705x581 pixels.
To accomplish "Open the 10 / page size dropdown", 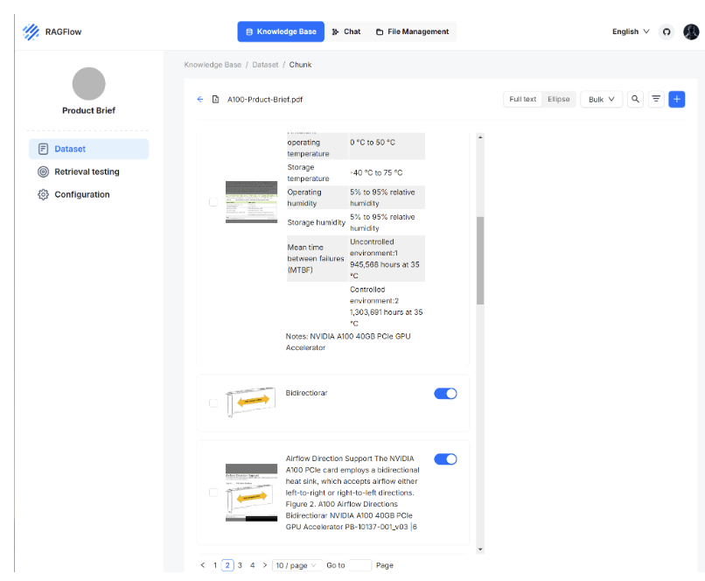I will (x=297, y=565).
